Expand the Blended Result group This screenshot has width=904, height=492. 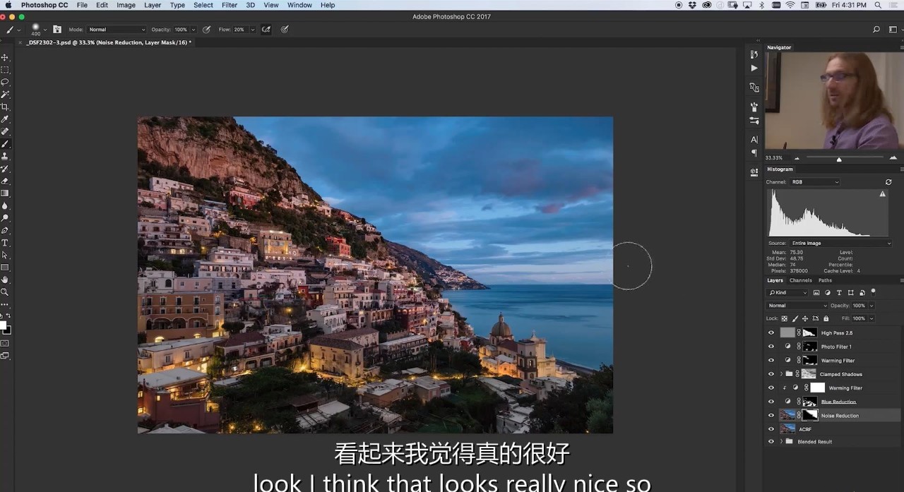(781, 442)
